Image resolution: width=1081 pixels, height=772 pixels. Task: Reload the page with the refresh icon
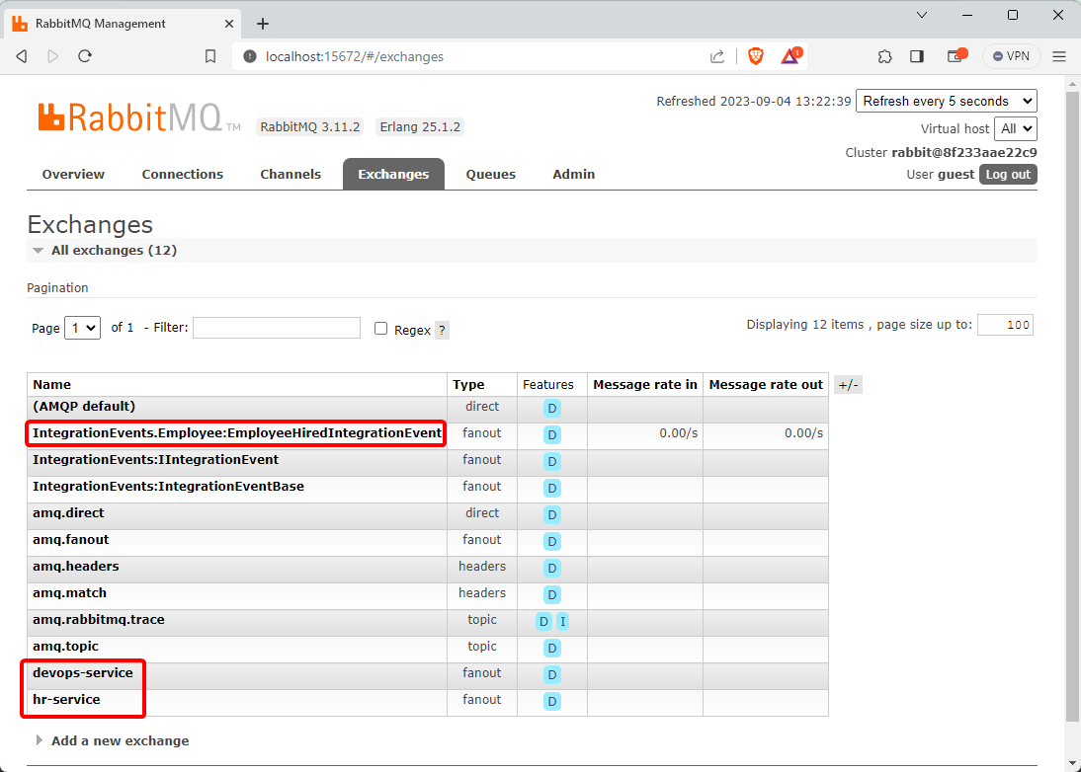(x=85, y=56)
